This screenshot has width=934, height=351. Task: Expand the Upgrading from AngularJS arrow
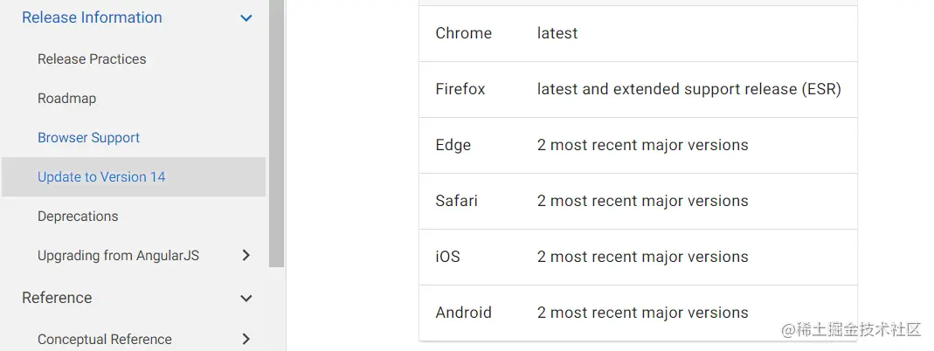pos(246,256)
